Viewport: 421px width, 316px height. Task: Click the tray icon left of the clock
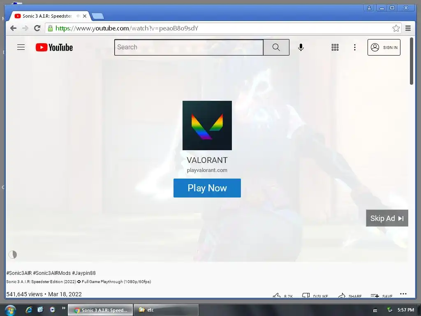390,310
